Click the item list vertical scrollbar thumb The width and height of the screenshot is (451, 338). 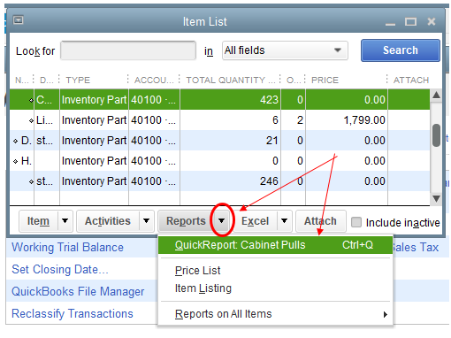pyautogui.click(x=436, y=135)
